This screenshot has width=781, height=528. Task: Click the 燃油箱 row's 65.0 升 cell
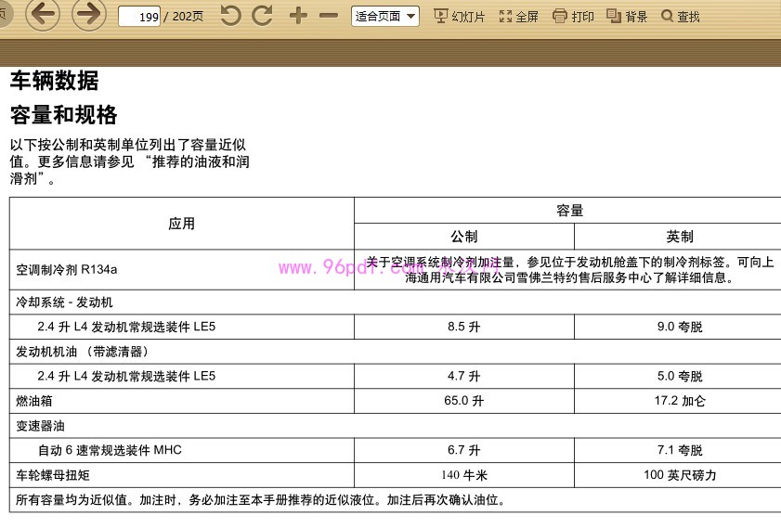464,402
